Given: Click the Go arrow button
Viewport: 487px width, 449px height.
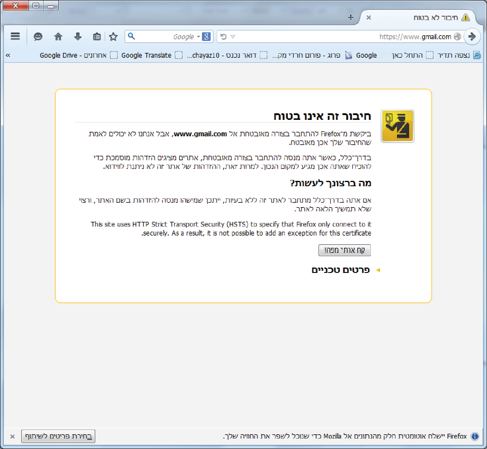Looking at the screenshot, I should pyautogui.click(x=472, y=36).
